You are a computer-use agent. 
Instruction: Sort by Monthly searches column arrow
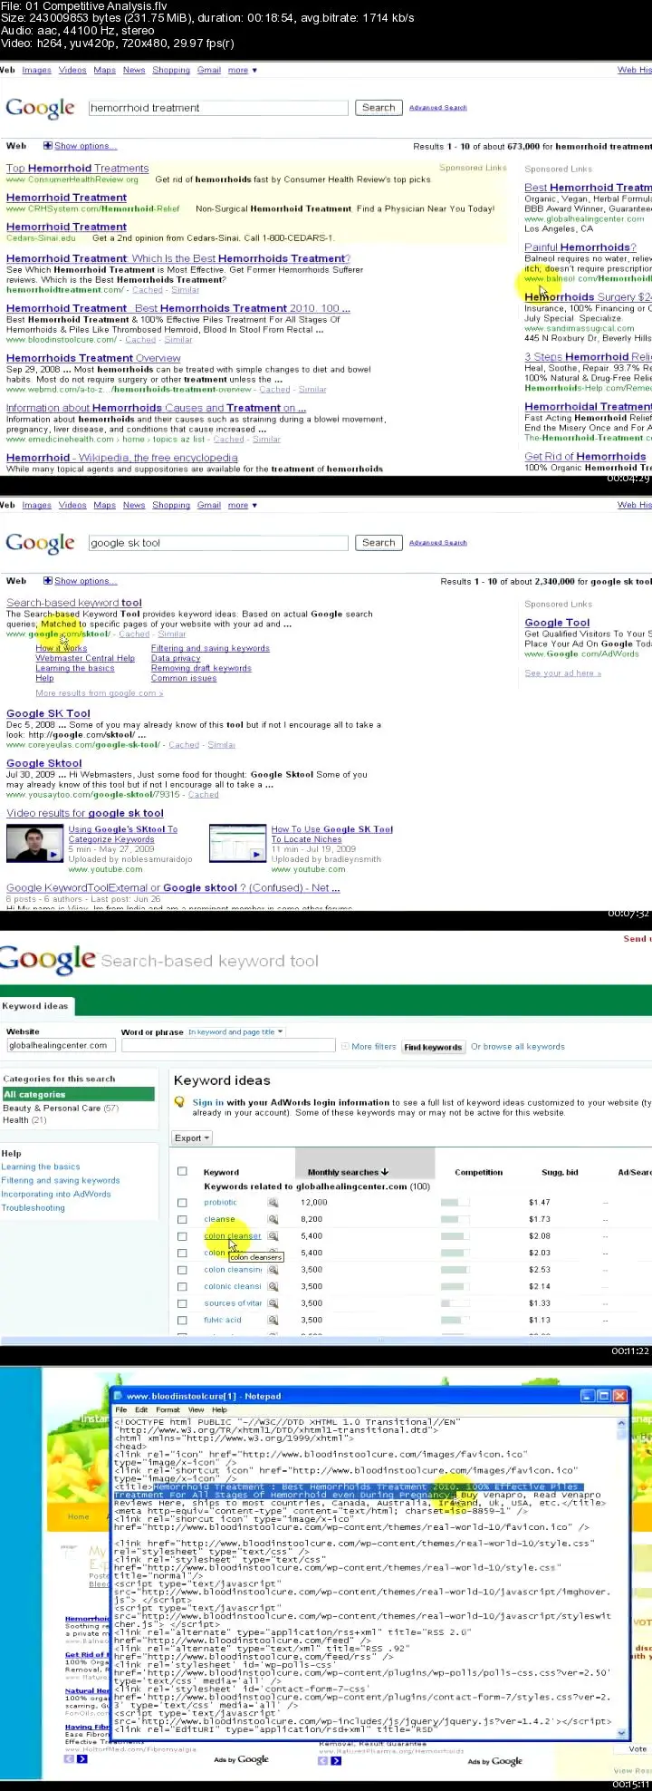pyautogui.click(x=385, y=1172)
